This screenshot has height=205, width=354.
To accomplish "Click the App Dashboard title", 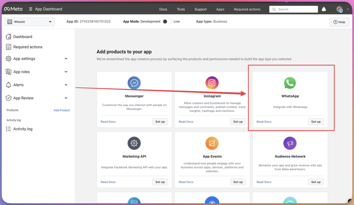I will (49, 9).
